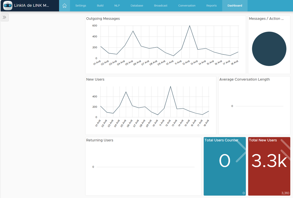Click the home icon in the navigation bar

click(x=64, y=5)
